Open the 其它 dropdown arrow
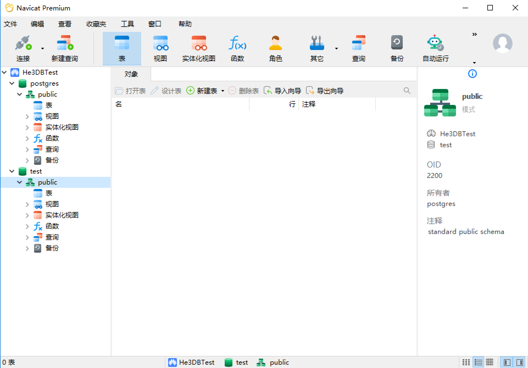Image resolution: width=528 pixels, height=368 pixels. click(336, 48)
